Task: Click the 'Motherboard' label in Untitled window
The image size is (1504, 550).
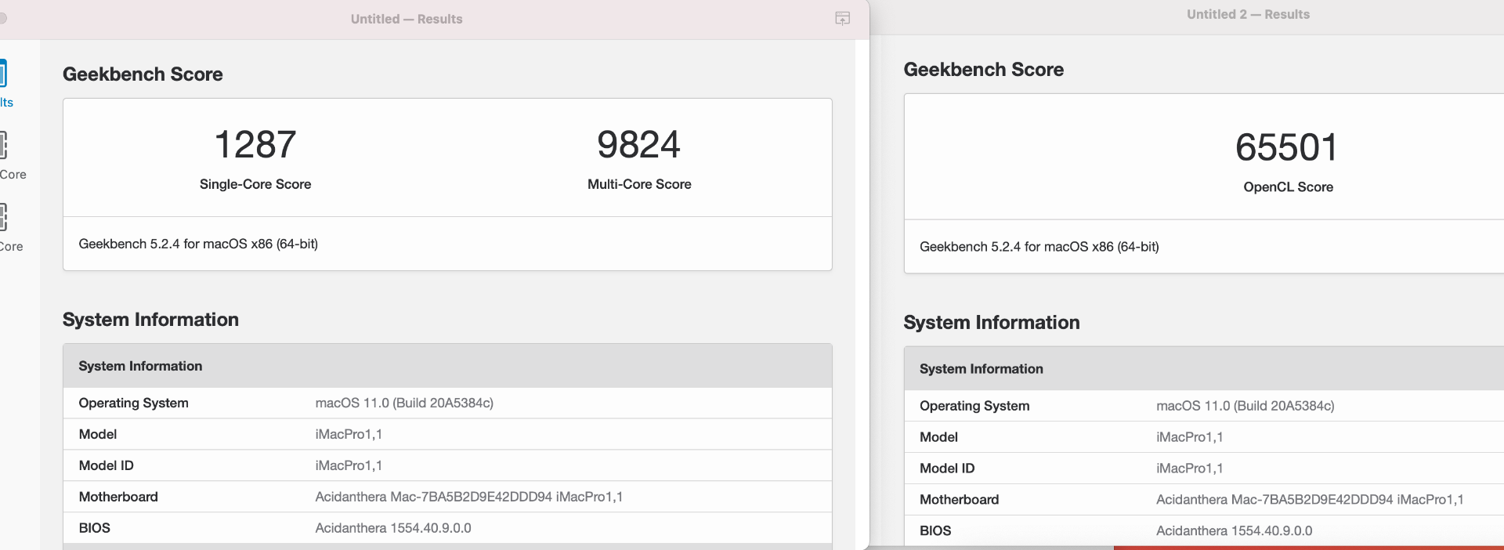Action: (x=118, y=497)
